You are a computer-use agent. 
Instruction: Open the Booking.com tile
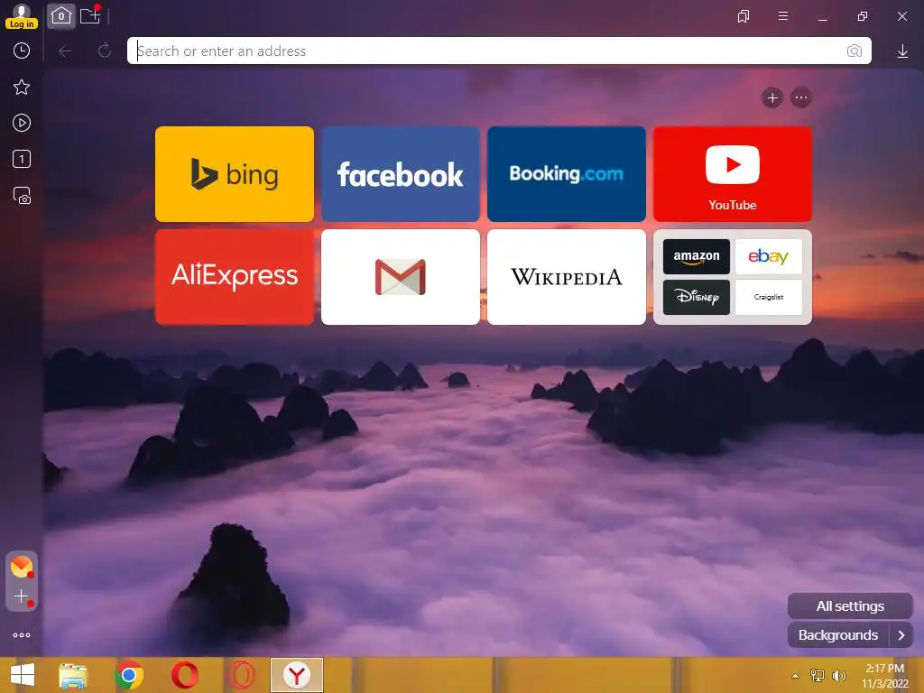coord(567,174)
